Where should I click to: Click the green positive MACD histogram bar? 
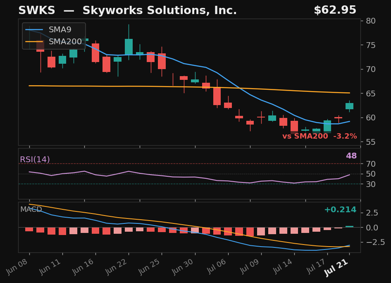point(349,227)
